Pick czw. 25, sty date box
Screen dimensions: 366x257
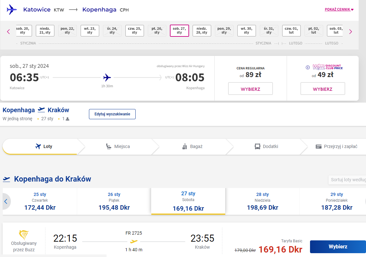point(134,31)
